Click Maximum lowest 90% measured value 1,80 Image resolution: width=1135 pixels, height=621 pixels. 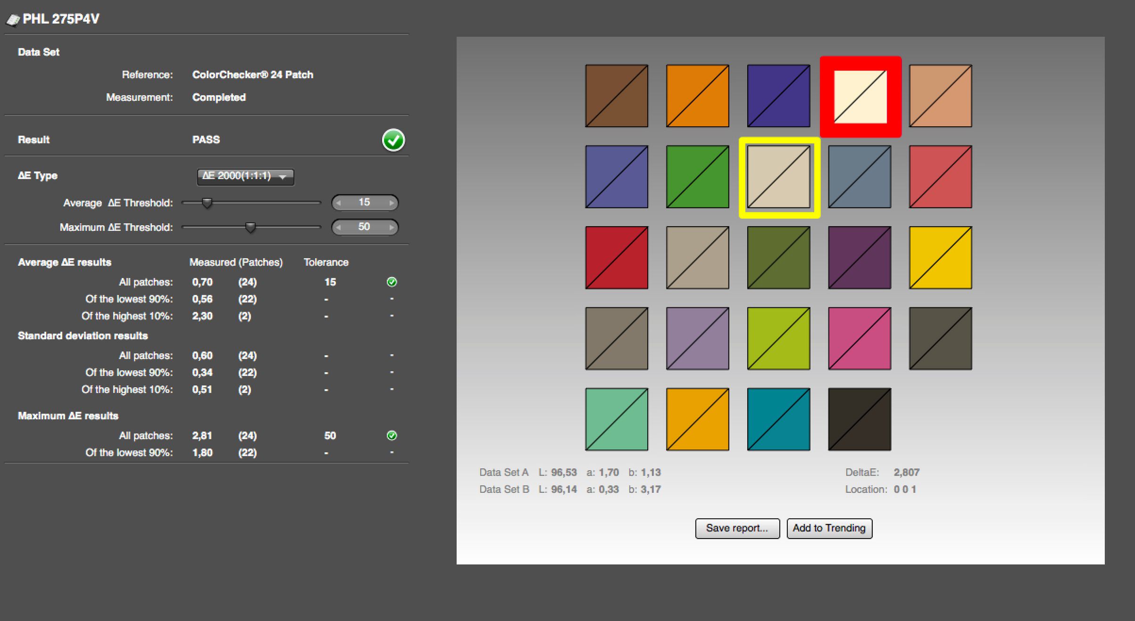(202, 452)
